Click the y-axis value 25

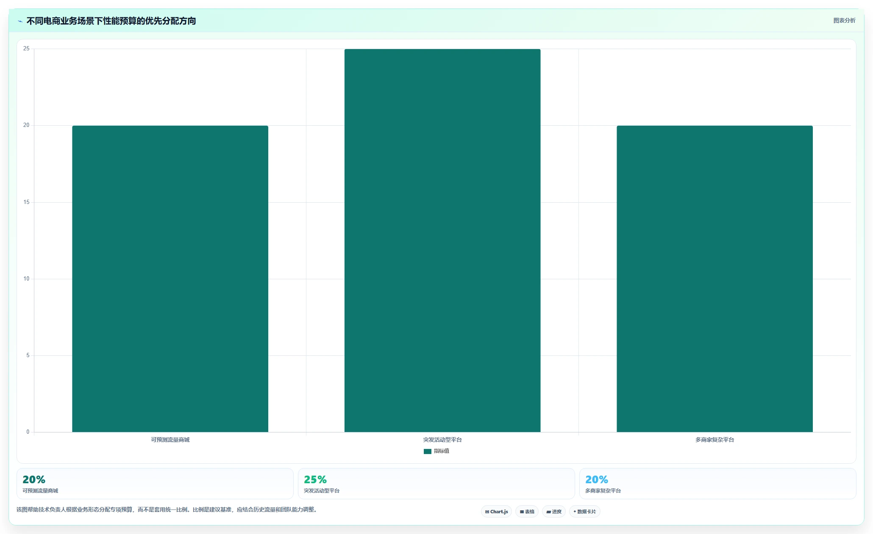point(26,49)
